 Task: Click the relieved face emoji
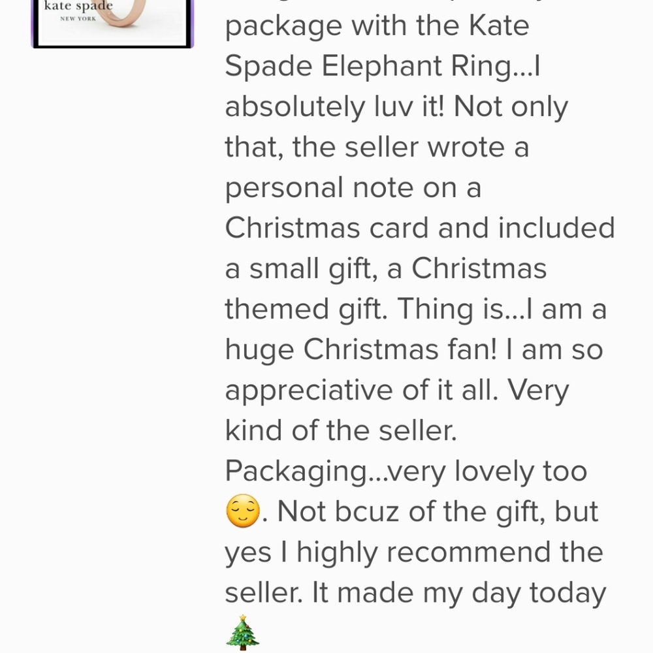click(x=242, y=511)
